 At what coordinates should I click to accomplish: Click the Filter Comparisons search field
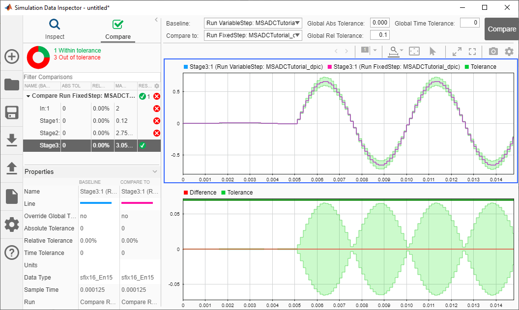click(x=91, y=77)
